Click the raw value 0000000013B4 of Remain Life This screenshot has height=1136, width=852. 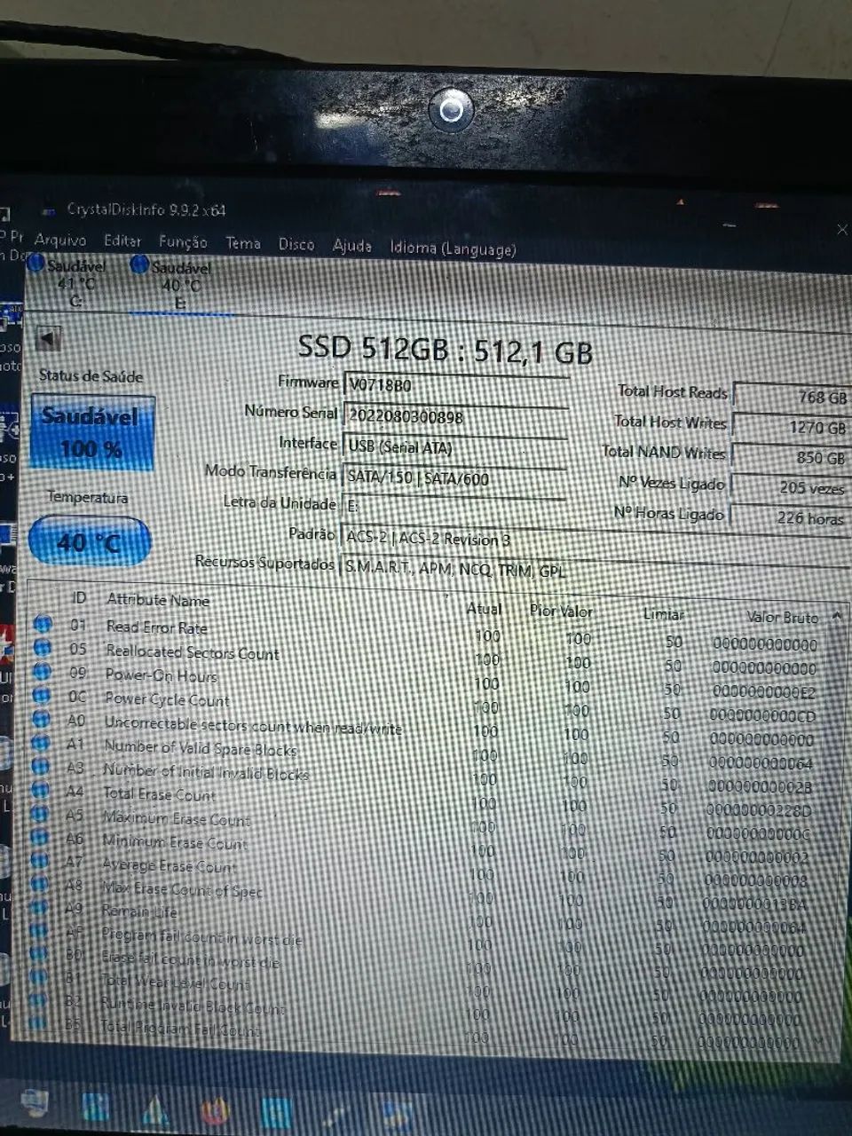coord(754,903)
